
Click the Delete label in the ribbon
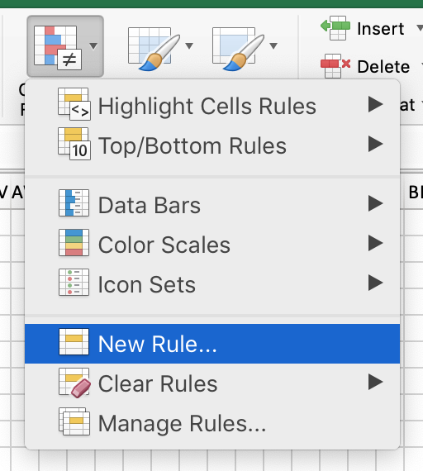click(x=383, y=67)
